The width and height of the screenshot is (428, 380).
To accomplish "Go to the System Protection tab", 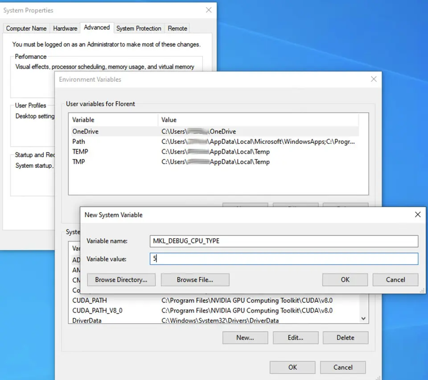I will click(139, 28).
